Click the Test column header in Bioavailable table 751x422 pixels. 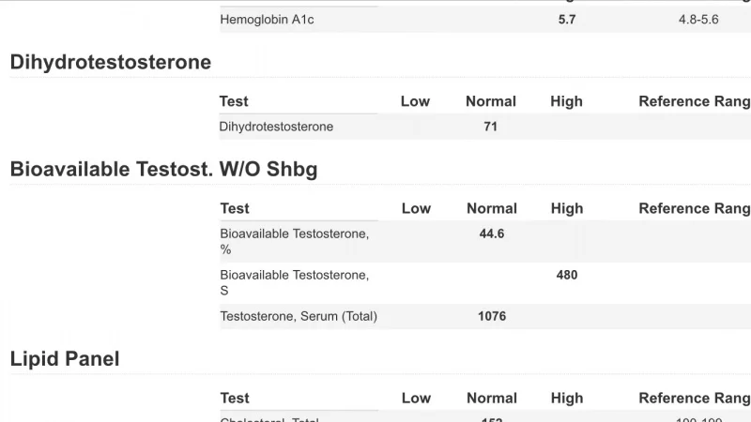point(235,208)
